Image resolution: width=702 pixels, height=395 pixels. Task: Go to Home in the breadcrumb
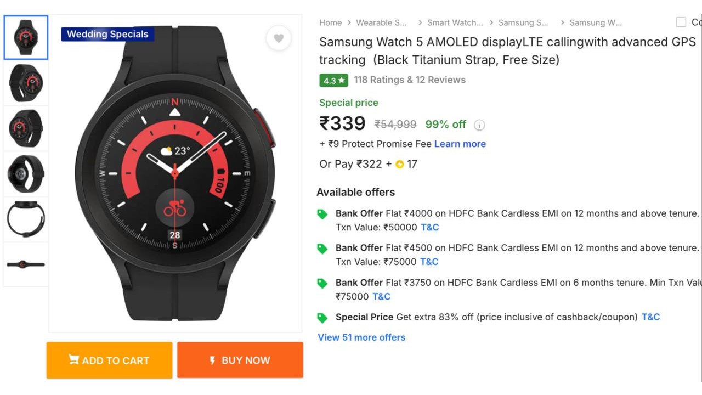point(330,22)
